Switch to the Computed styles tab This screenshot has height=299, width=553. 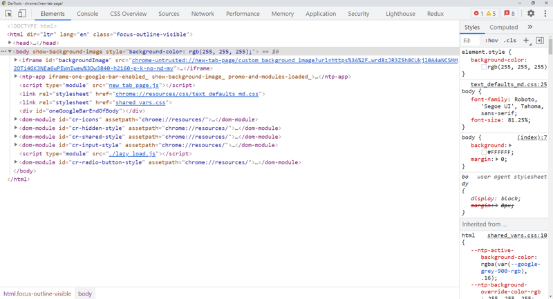[x=504, y=27]
